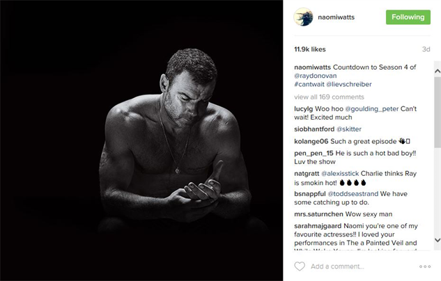441x281 pixels.
Task: Open the three-dot more options menu
Action: pos(425,266)
